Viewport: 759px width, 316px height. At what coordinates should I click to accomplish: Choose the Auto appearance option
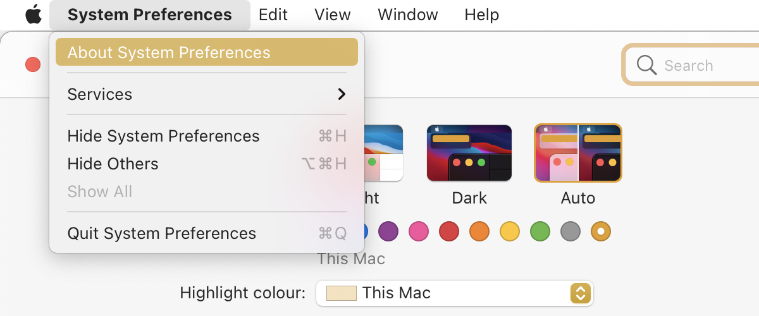point(578,153)
